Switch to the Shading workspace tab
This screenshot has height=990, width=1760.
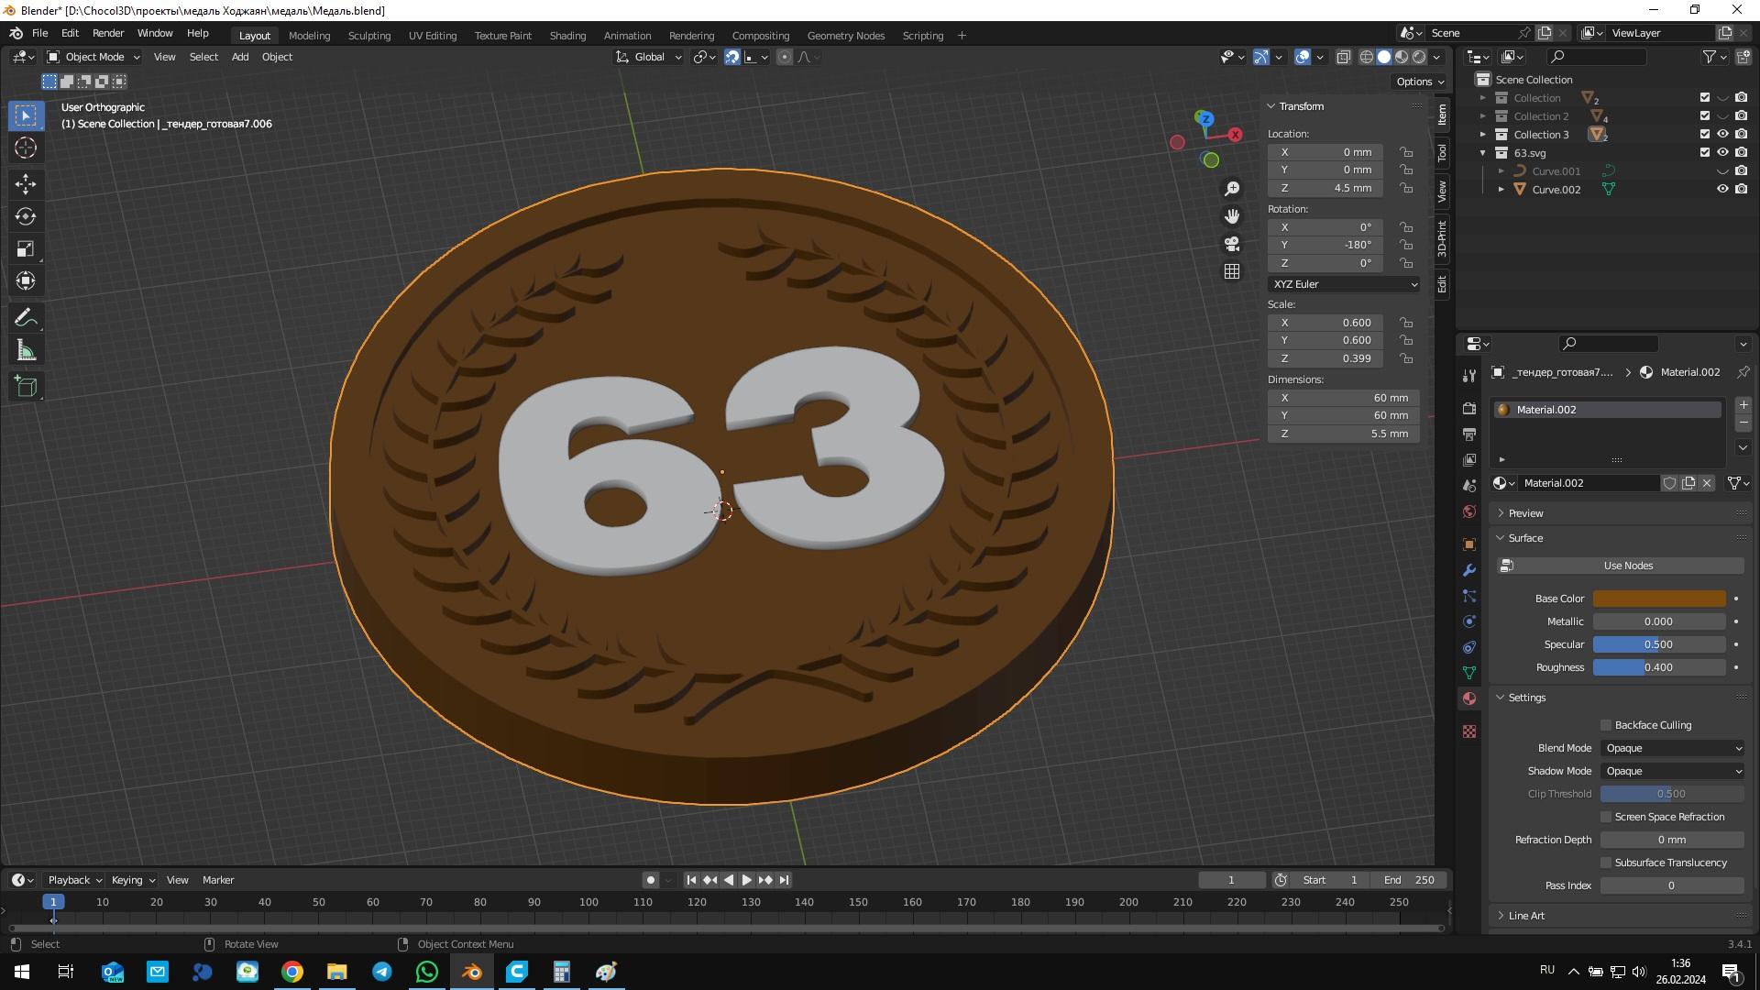(x=567, y=36)
